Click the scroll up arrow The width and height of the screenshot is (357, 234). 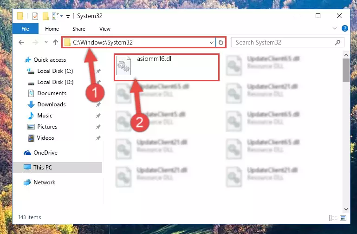click(x=346, y=55)
